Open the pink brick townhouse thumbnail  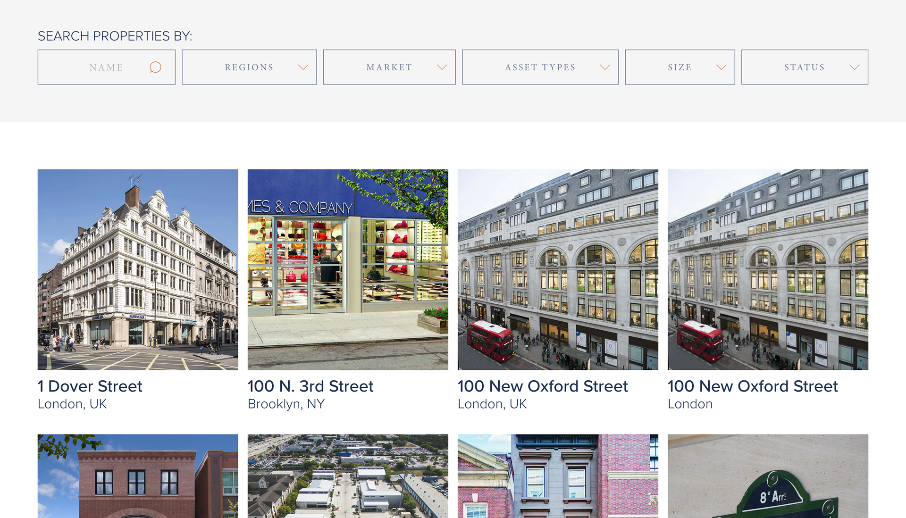pos(558,476)
